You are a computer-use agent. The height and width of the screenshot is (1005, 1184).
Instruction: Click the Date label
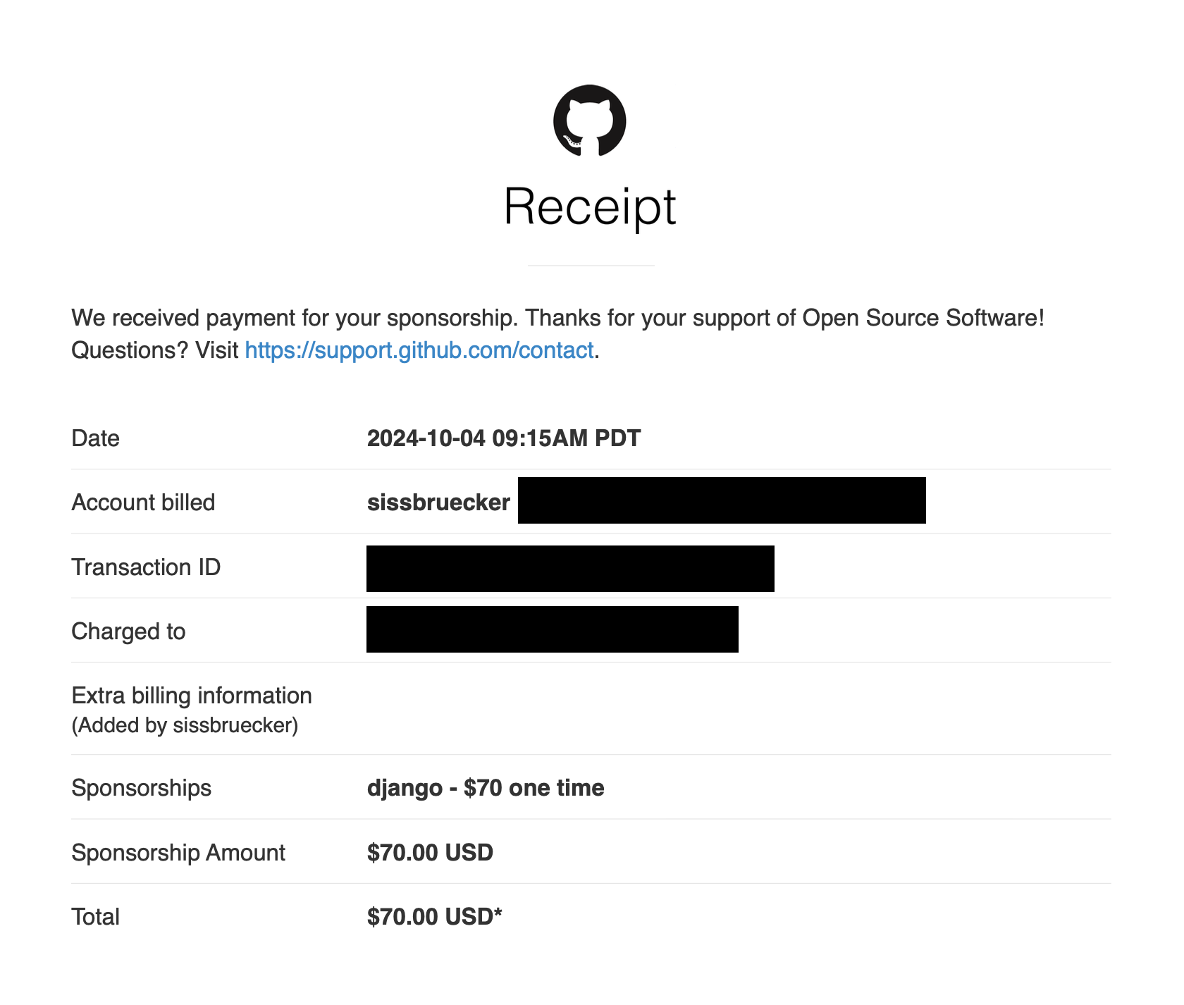(x=96, y=438)
